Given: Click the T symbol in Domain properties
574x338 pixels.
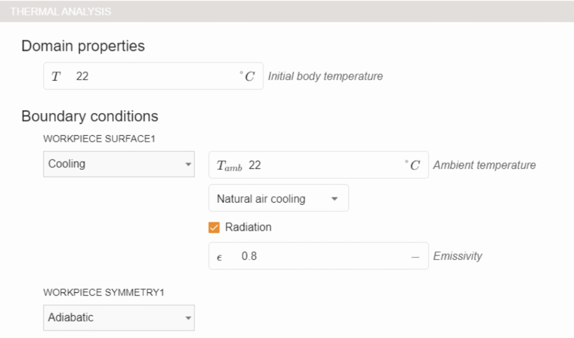Looking at the screenshot, I should click(56, 76).
